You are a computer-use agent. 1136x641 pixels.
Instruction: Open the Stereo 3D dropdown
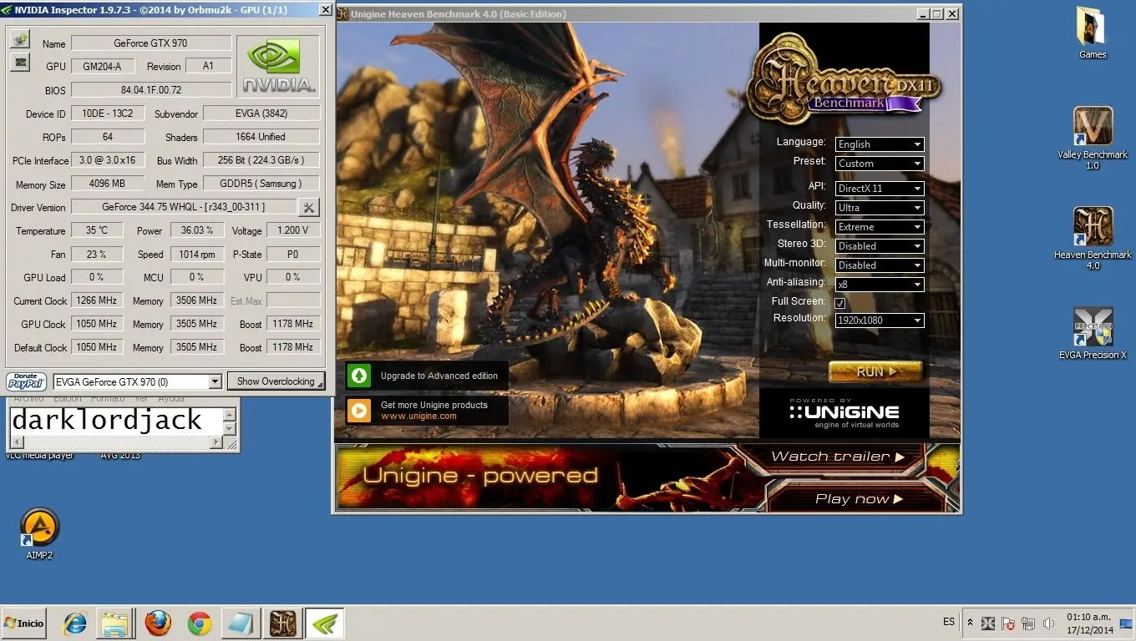coord(880,246)
